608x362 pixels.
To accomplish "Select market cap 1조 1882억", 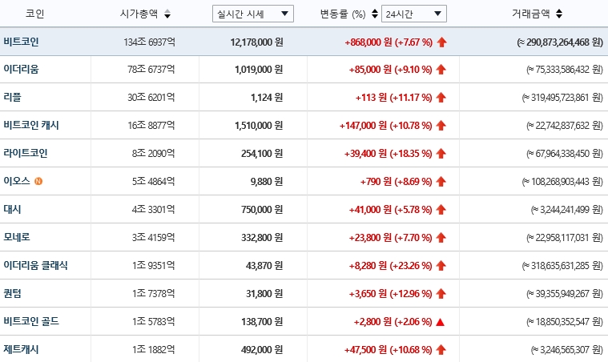I will 154,350.
